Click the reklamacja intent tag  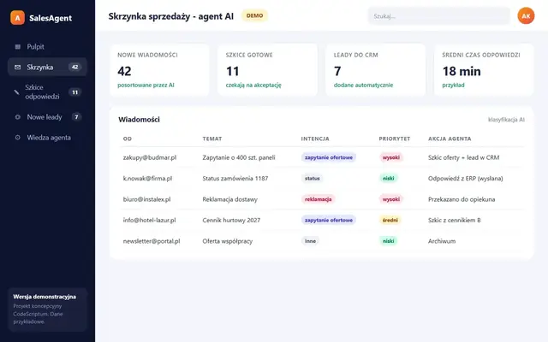[x=318, y=199]
